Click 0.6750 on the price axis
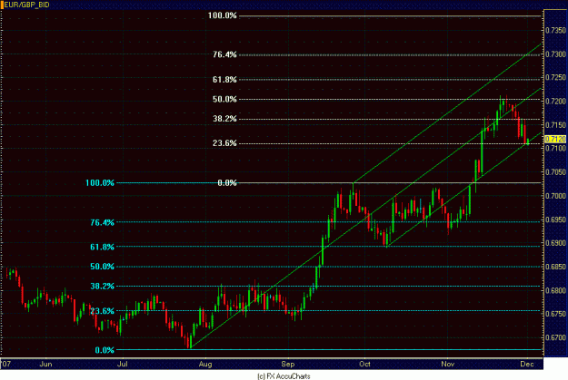Image resolution: width=568 pixels, height=380 pixels. tap(555, 314)
